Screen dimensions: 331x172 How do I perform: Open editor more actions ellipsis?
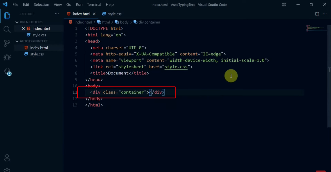click(x=325, y=14)
